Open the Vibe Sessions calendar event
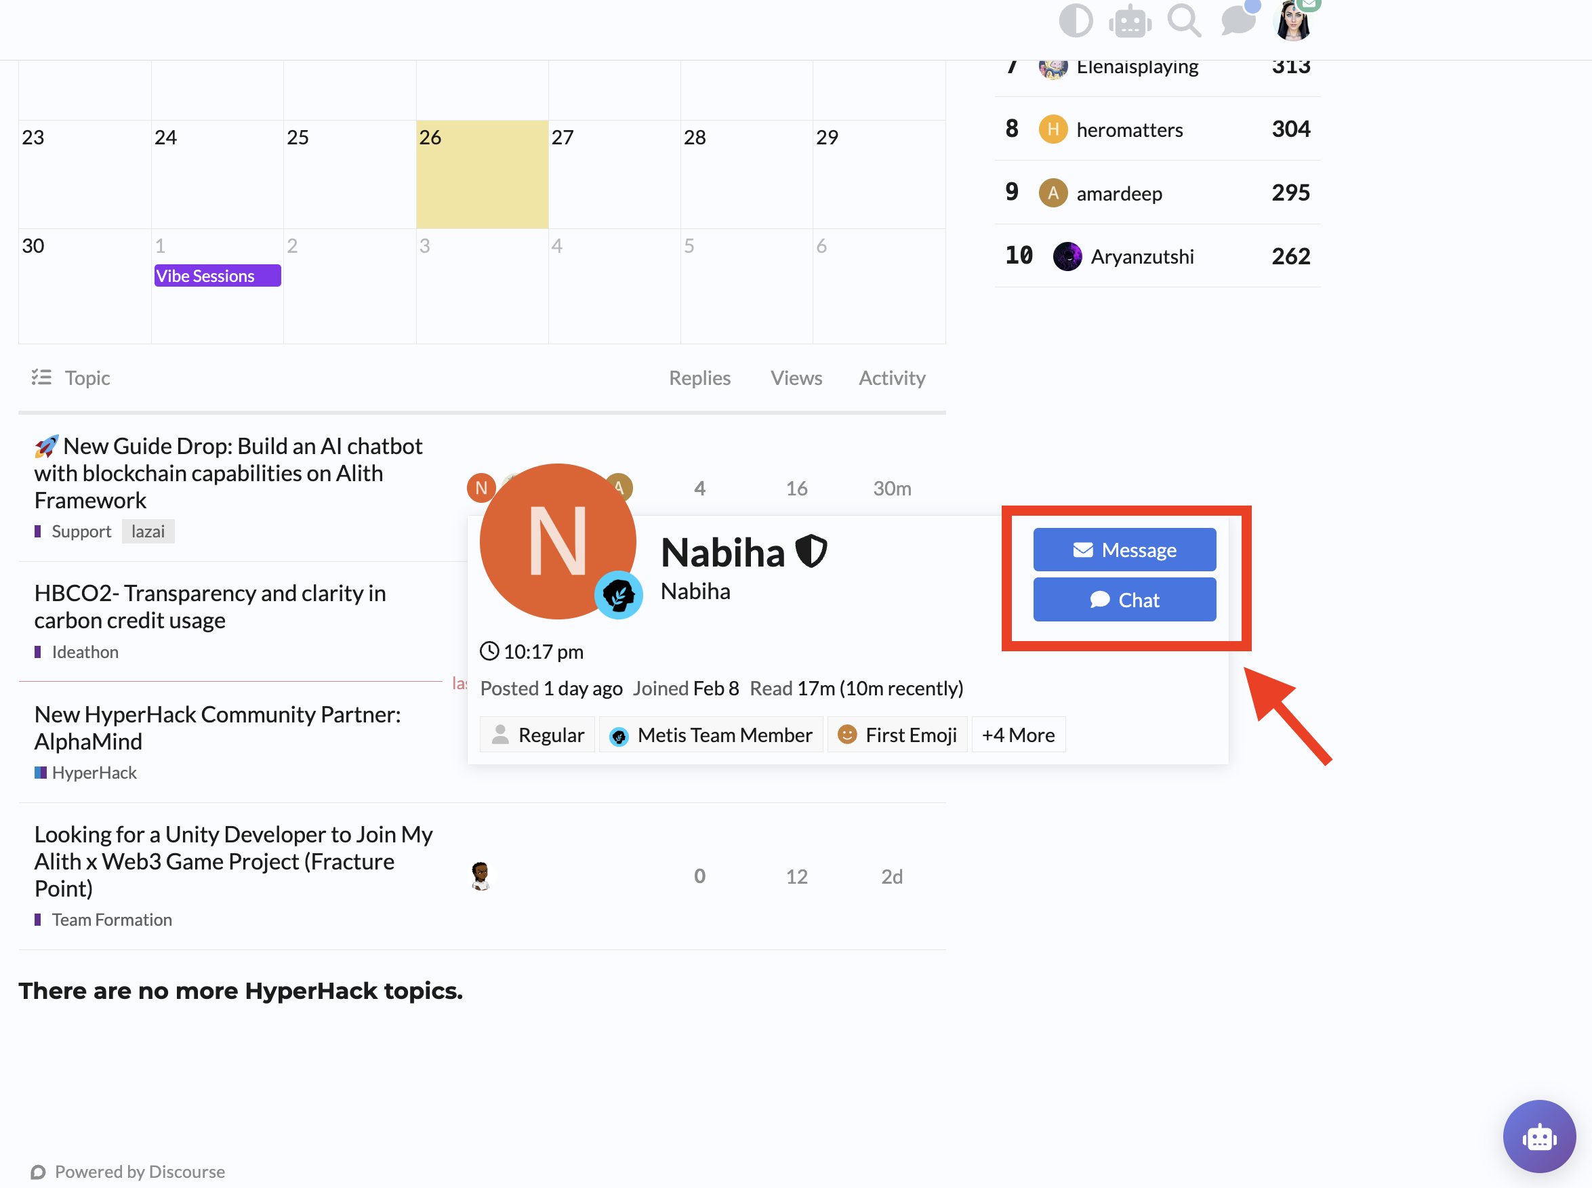The image size is (1592, 1188). pyautogui.click(x=217, y=276)
